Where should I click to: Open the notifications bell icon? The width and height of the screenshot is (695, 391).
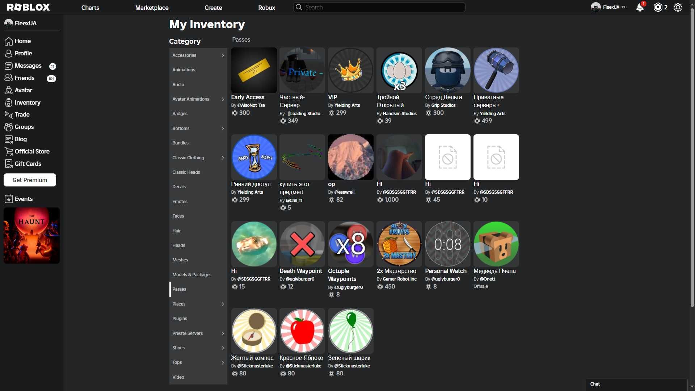pyautogui.click(x=640, y=8)
